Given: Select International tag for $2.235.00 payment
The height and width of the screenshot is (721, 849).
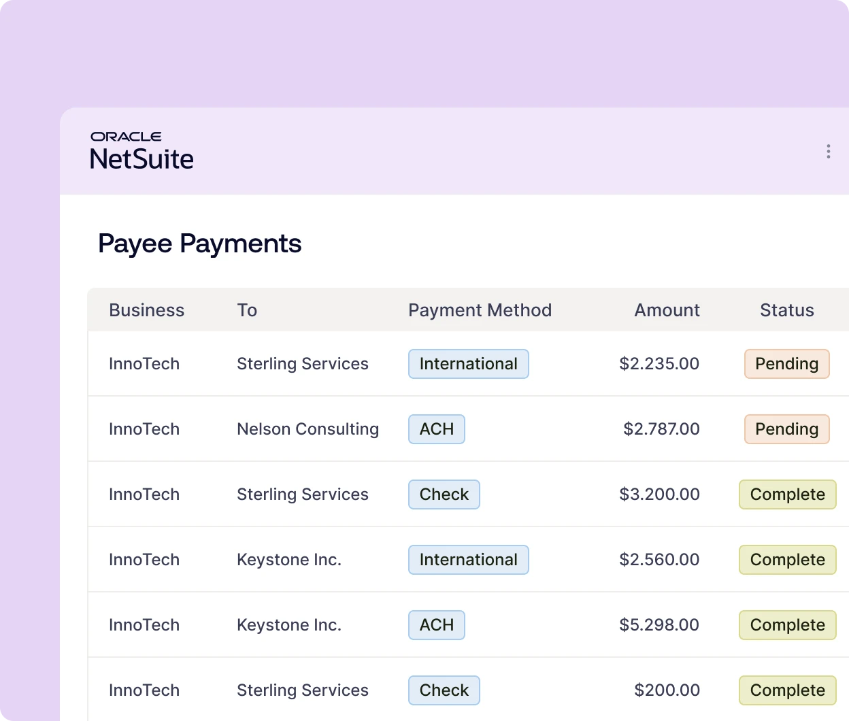Looking at the screenshot, I should tap(468, 364).
